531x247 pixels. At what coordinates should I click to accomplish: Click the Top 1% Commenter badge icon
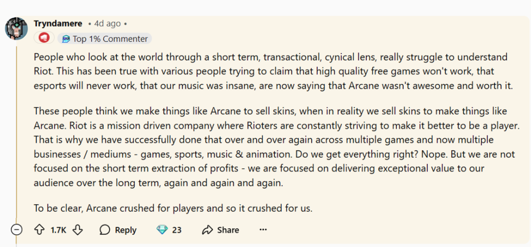coord(66,39)
